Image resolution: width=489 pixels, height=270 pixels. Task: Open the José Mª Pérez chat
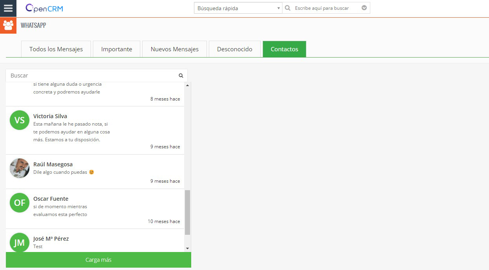coord(95,241)
